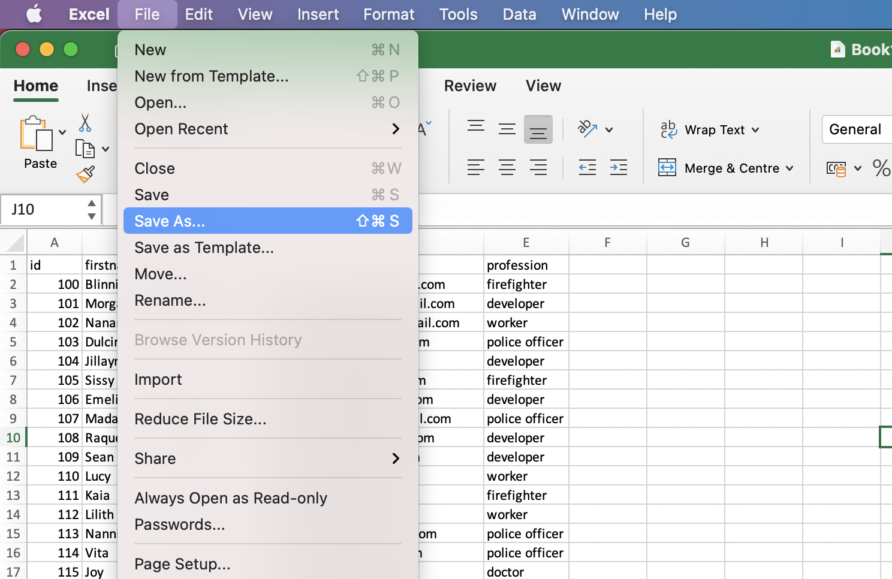
Task: Open the Paste options dropdown arrow
Action: pos(62,132)
